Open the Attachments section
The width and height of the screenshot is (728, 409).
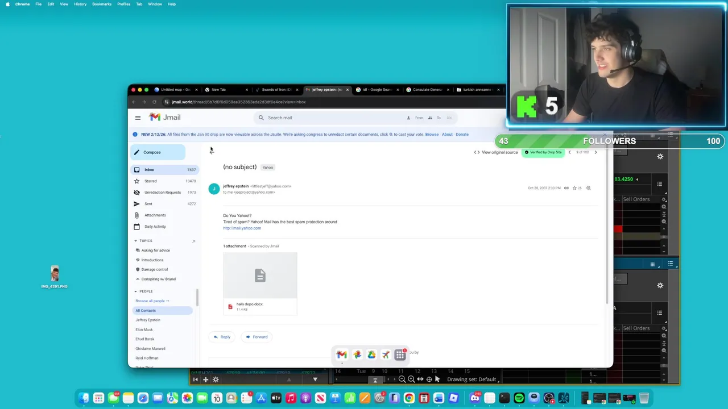pos(164,215)
